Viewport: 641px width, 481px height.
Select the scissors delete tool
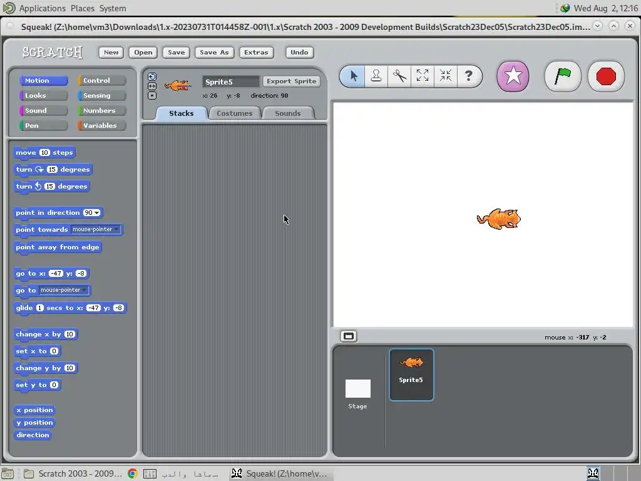tap(399, 76)
